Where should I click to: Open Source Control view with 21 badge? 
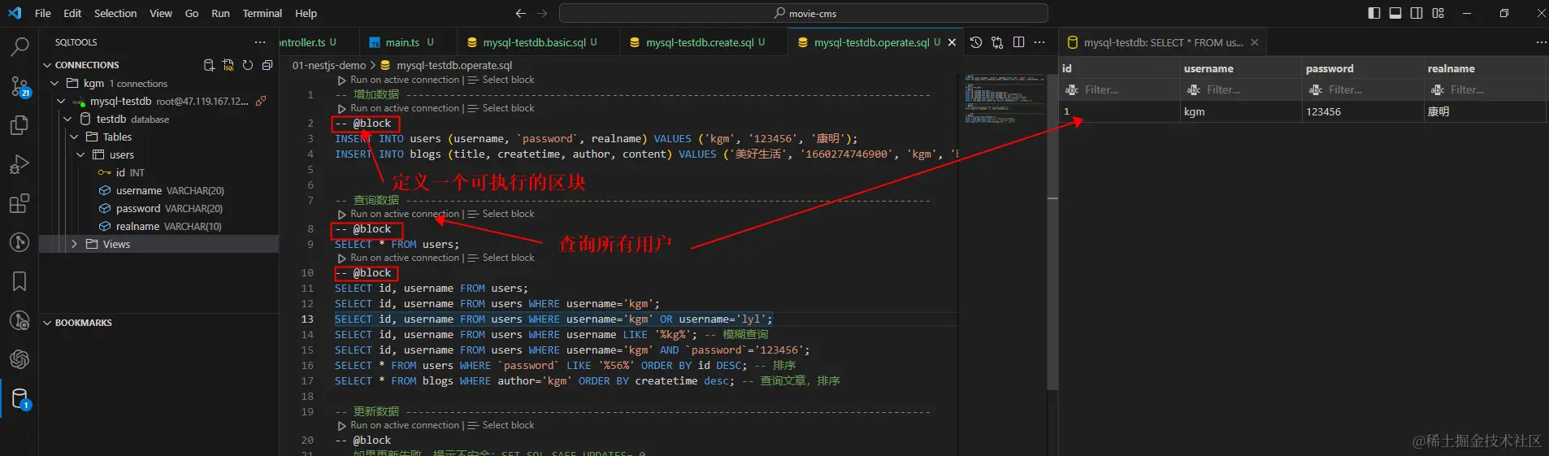20,86
